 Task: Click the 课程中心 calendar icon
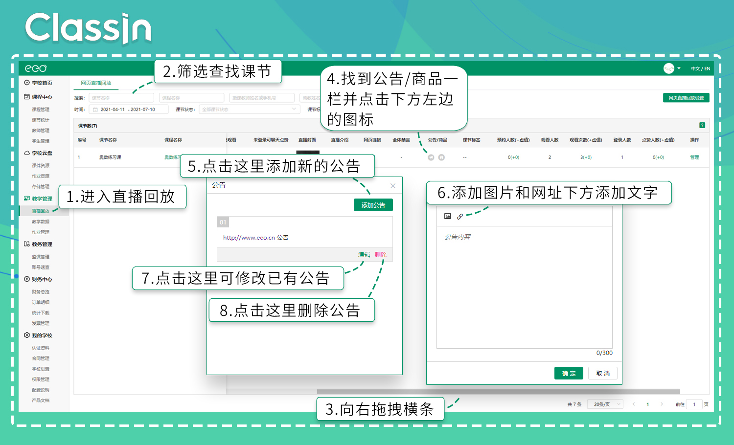[27, 97]
